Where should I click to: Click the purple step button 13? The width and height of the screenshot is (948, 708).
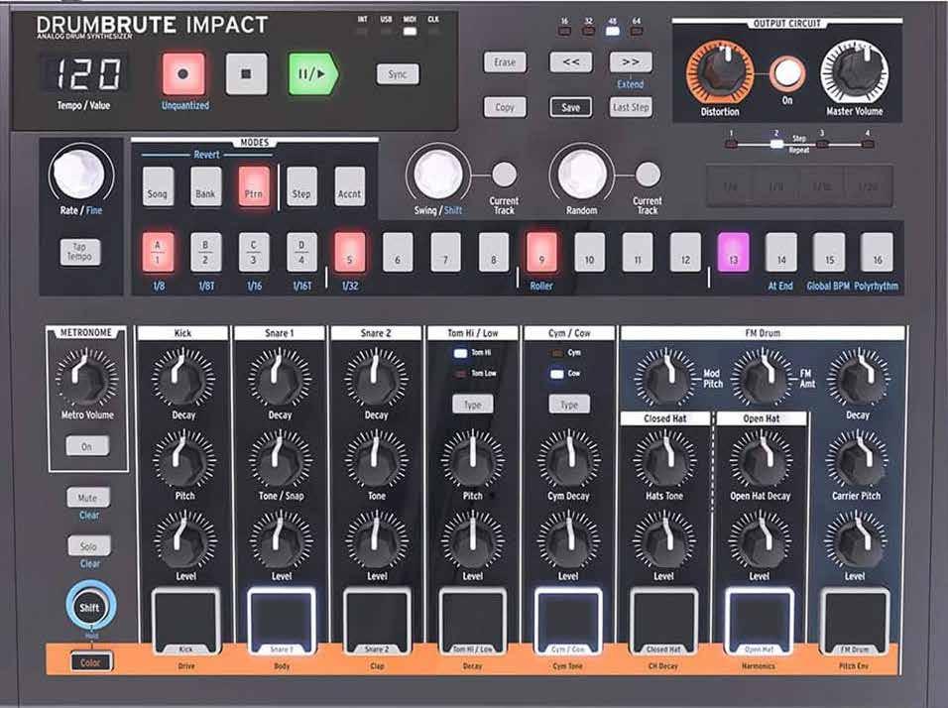[734, 252]
